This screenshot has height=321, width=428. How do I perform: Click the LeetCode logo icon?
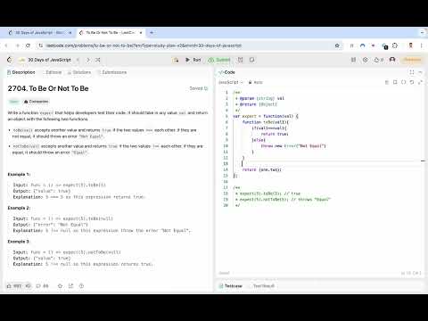point(10,60)
